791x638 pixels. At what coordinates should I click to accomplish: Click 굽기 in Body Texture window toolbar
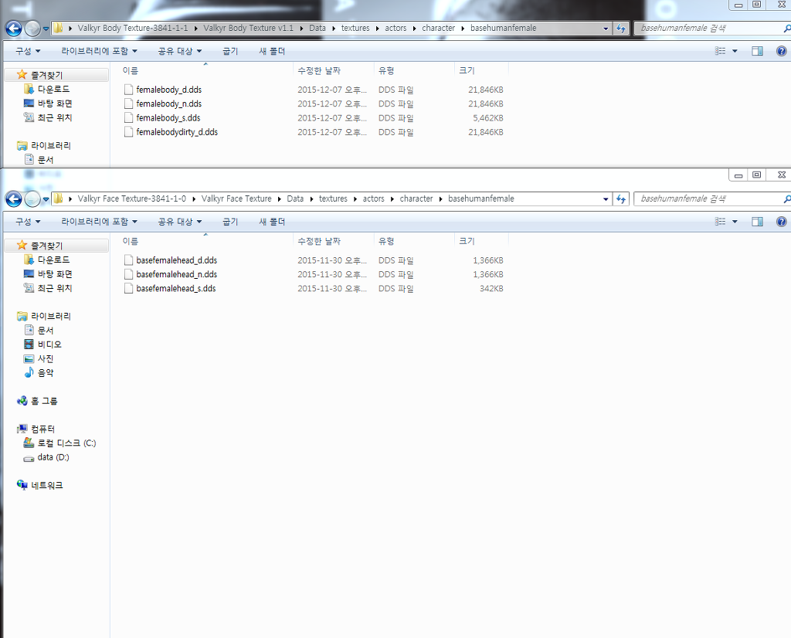pos(230,51)
